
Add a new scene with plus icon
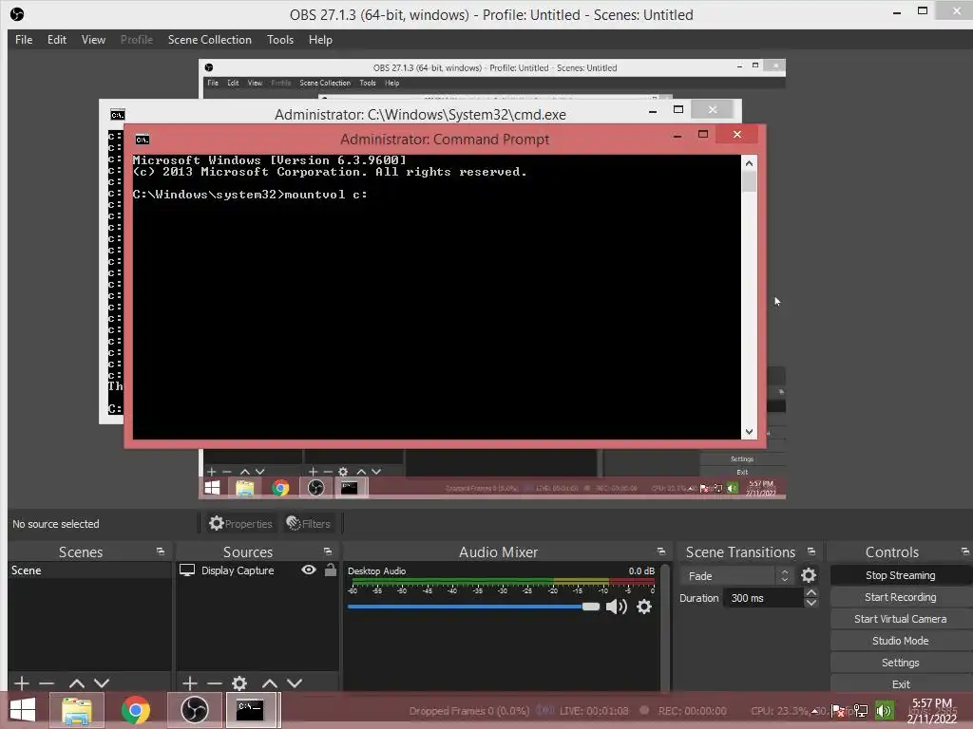coord(22,683)
